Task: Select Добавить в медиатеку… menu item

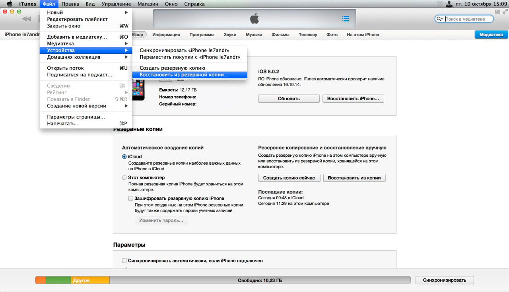Action: tap(86, 37)
